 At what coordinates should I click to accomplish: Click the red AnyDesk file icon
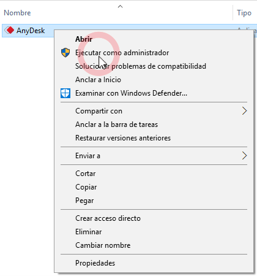[x=9, y=30]
